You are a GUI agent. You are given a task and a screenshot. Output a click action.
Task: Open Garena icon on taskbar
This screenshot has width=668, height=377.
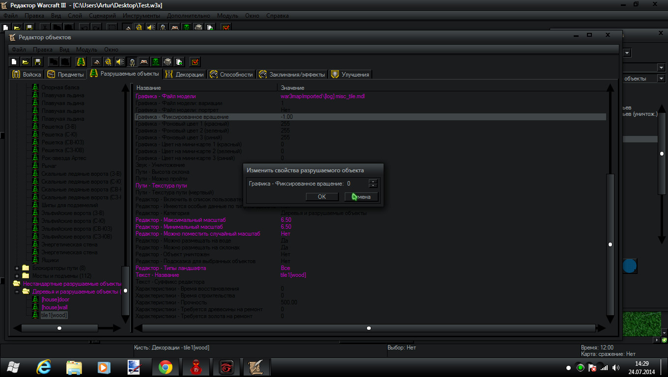point(226,367)
